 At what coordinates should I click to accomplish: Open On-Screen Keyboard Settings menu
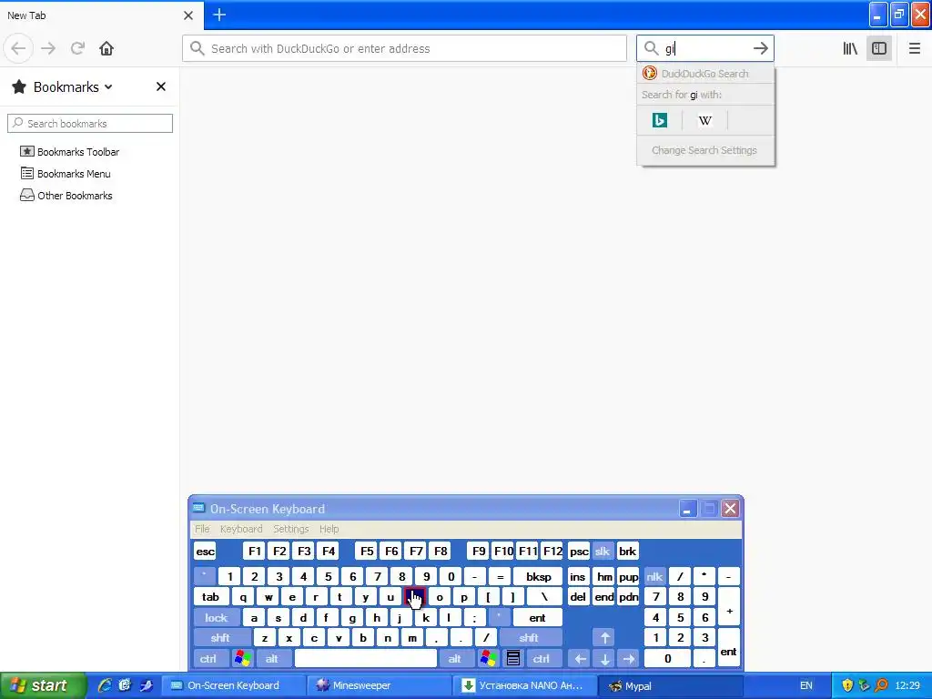[x=290, y=529]
